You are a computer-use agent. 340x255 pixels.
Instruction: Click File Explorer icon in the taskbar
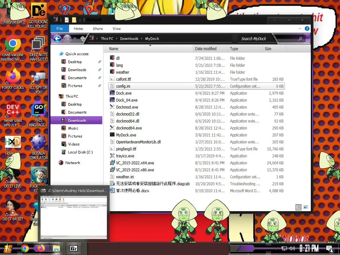tap(56, 248)
